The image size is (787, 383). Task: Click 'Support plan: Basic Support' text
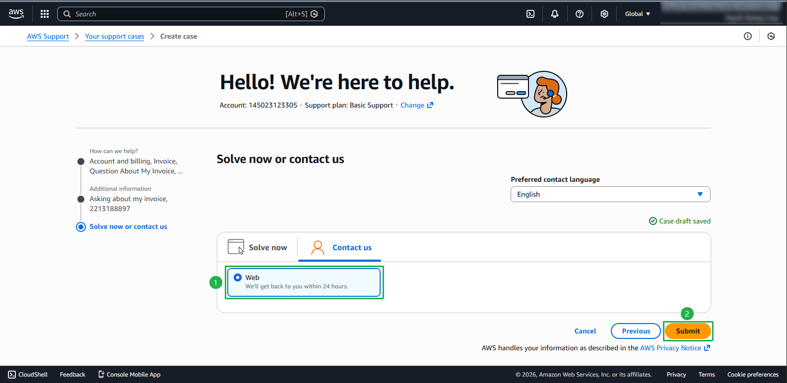click(349, 105)
